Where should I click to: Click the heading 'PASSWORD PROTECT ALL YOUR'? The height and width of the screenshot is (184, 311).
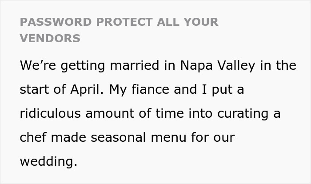click(x=119, y=22)
